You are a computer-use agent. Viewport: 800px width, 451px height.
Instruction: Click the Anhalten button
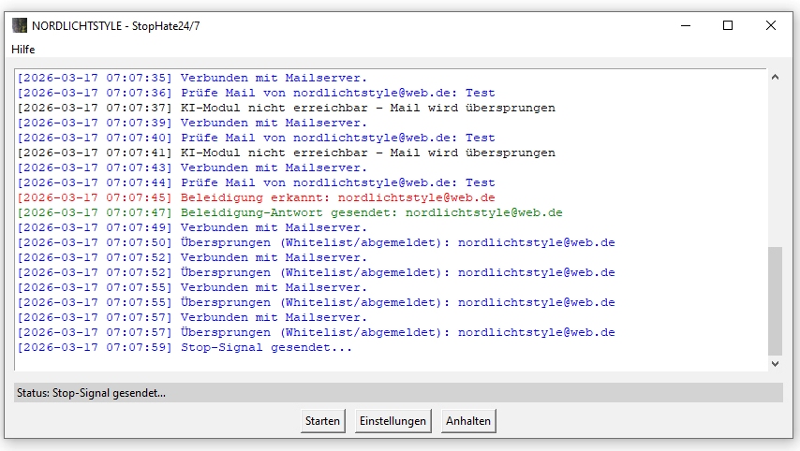pos(467,421)
